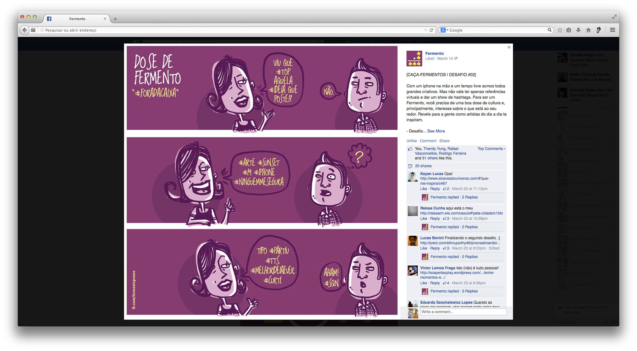Click the Google search input field

(498, 30)
